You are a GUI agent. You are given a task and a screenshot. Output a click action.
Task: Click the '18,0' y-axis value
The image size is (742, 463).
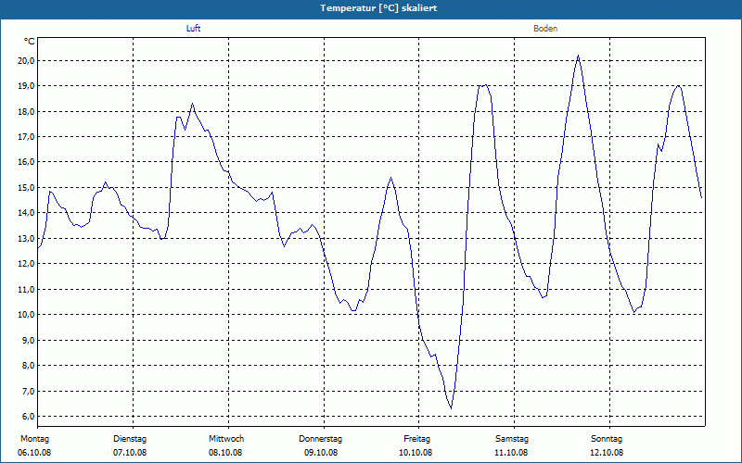[x=26, y=111]
